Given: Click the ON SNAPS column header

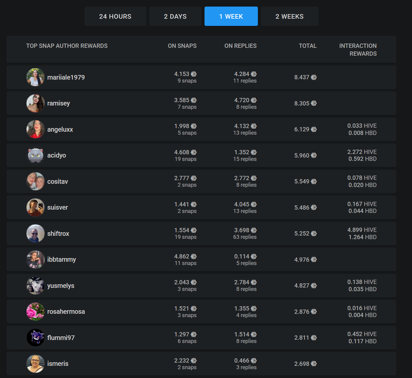Looking at the screenshot, I should tap(182, 46).
